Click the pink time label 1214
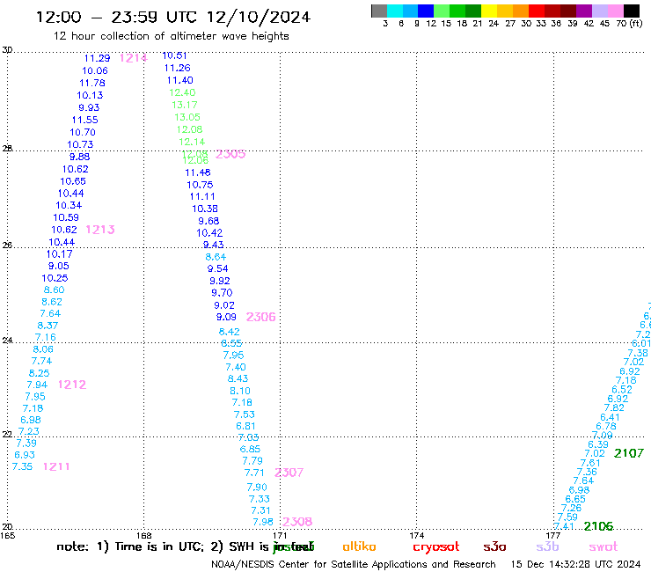 [x=133, y=58]
